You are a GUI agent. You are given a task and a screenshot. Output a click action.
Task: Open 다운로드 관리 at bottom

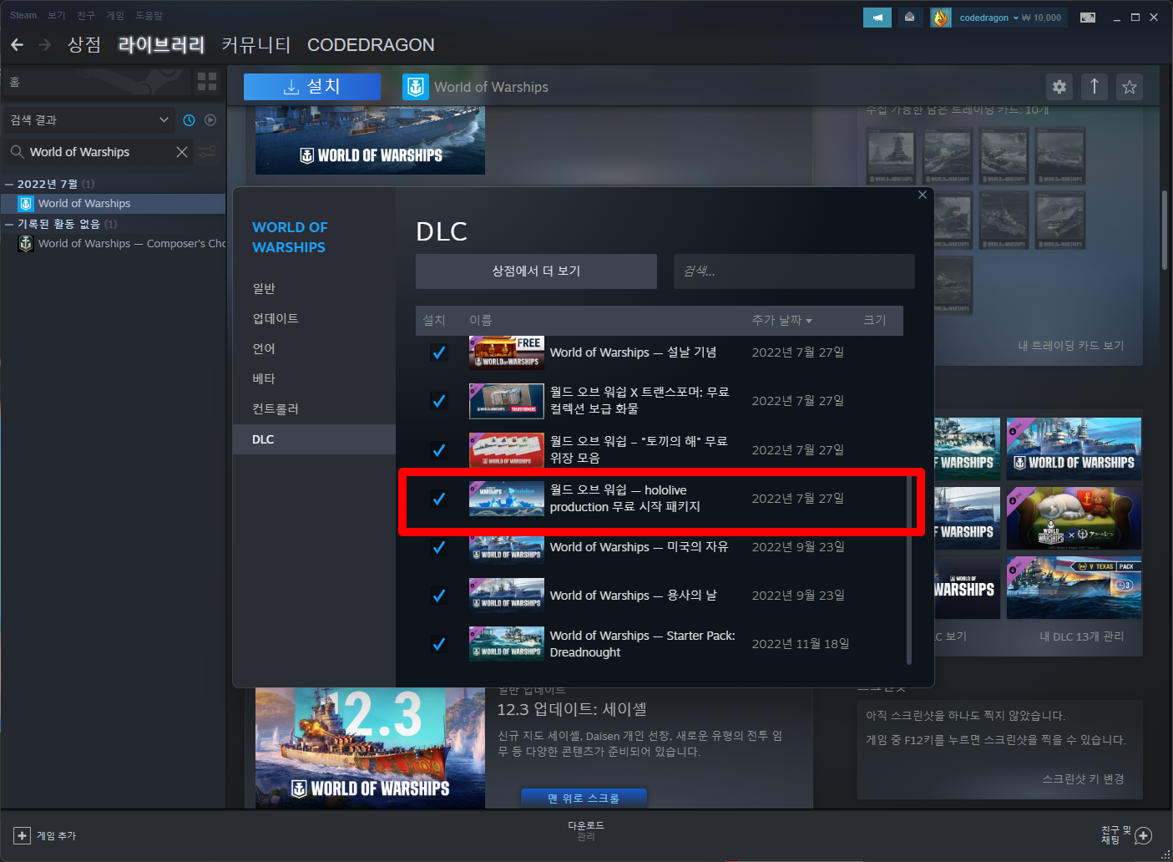click(x=586, y=831)
